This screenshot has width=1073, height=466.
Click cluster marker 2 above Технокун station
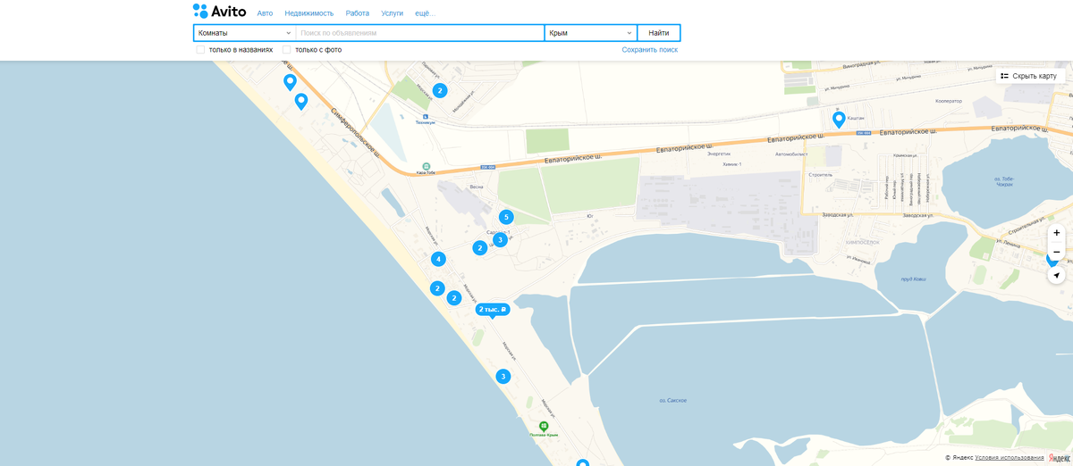pos(440,90)
